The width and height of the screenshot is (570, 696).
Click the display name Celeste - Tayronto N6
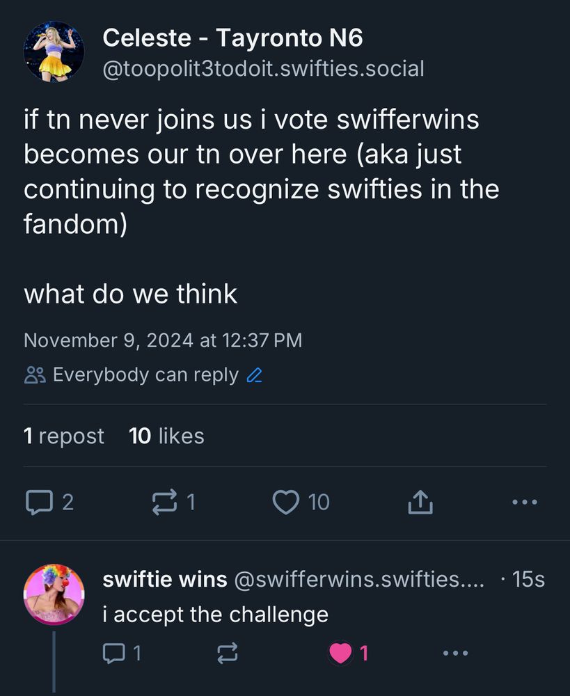click(x=232, y=38)
